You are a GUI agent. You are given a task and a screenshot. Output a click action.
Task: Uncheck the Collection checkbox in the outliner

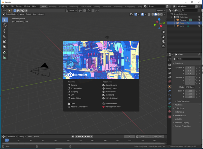click(x=175, y=17)
